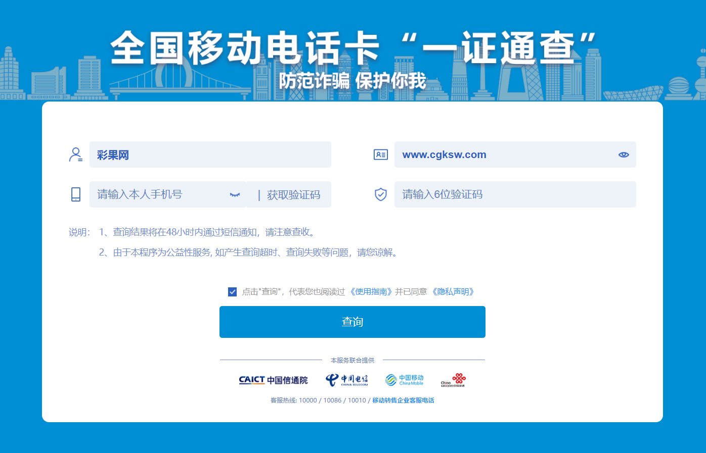Viewport: 706px width, 453px height.
Task: Toggle phone number closed-eye visibility icon
Action: click(235, 194)
